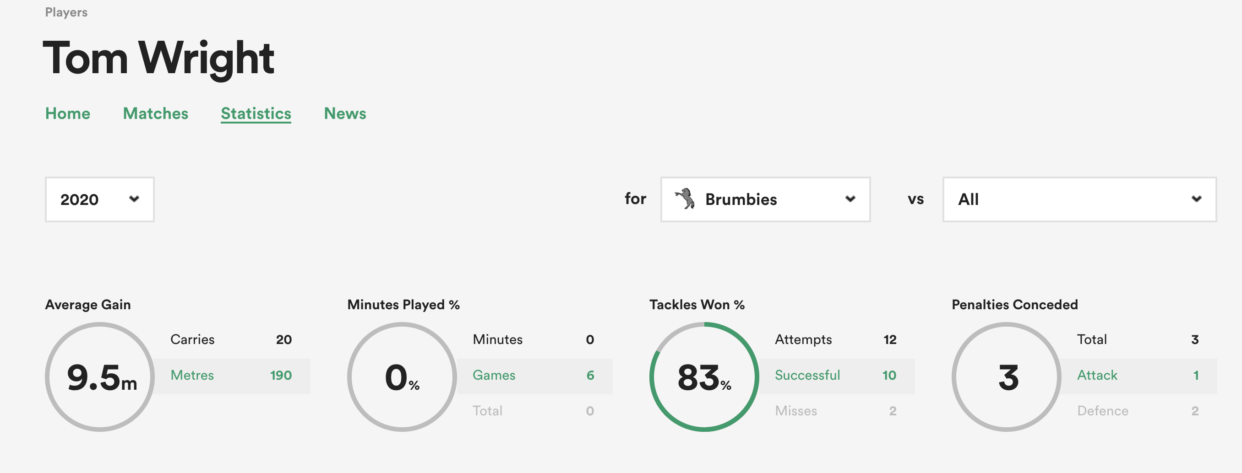Select the Statistics tab

coord(256,113)
